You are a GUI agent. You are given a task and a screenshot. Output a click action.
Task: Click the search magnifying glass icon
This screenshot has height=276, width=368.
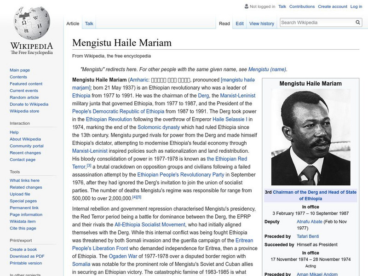point(358,22)
